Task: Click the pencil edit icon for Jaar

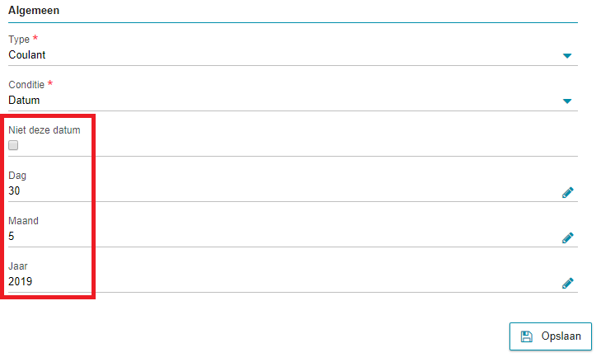Action: (568, 283)
